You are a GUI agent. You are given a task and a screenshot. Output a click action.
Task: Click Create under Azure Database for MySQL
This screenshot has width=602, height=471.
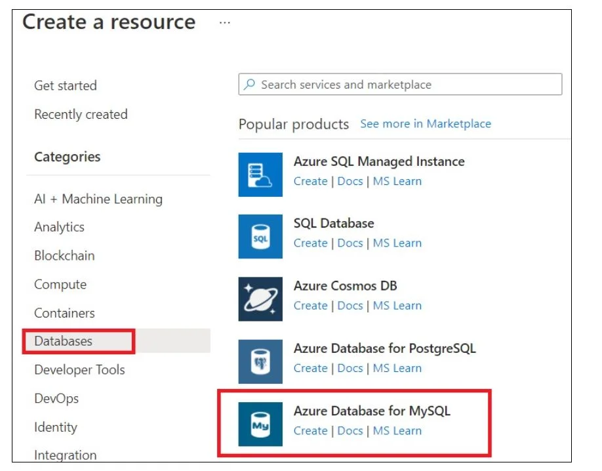(310, 431)
